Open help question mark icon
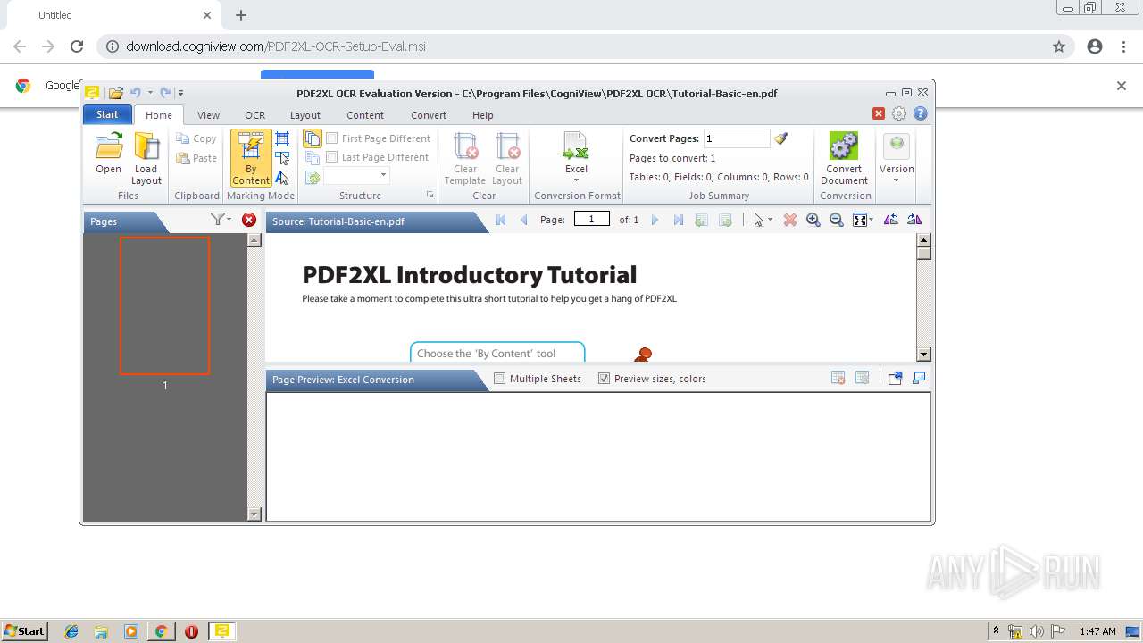1143x643 pixels. coord(921,113)
